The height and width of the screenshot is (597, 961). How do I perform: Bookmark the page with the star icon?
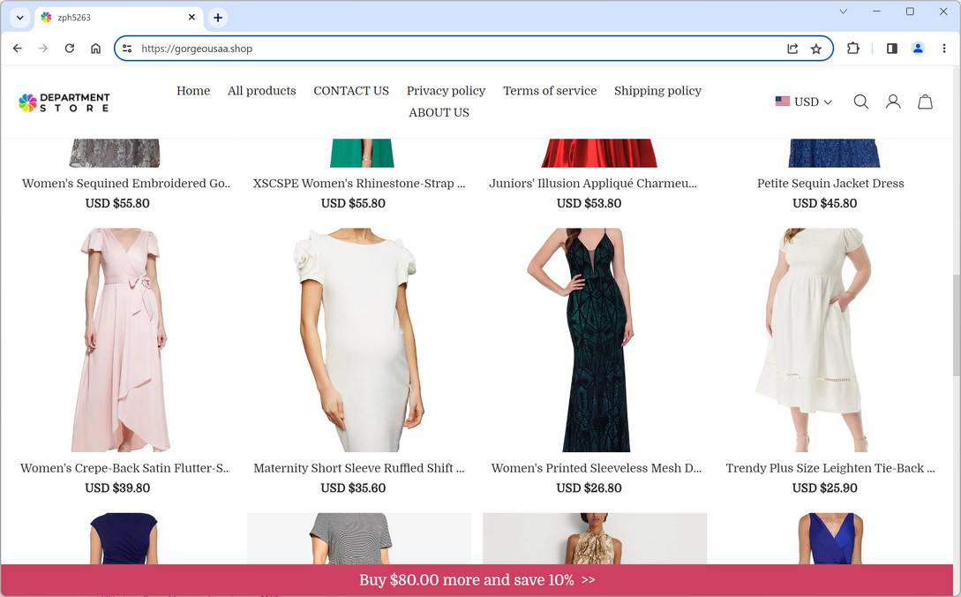pyautogui.click(x=816, y=49)
